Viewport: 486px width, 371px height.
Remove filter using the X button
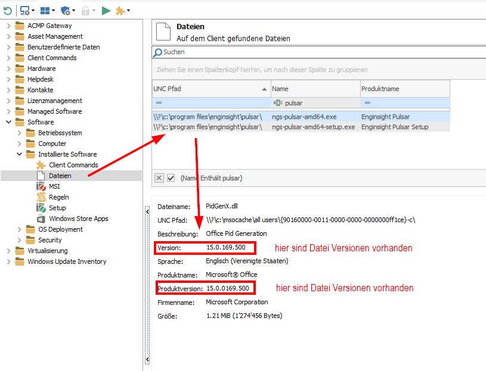point(159,178)
